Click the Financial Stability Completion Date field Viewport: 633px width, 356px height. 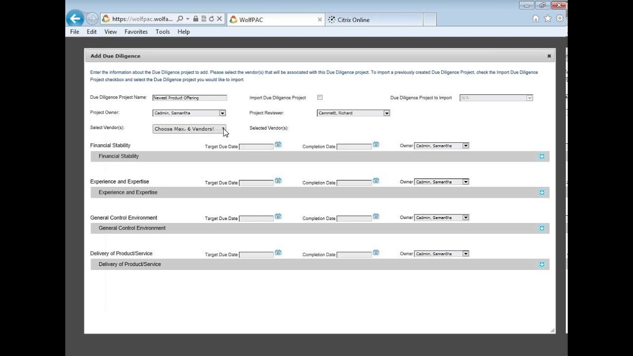tap(354, 147)
